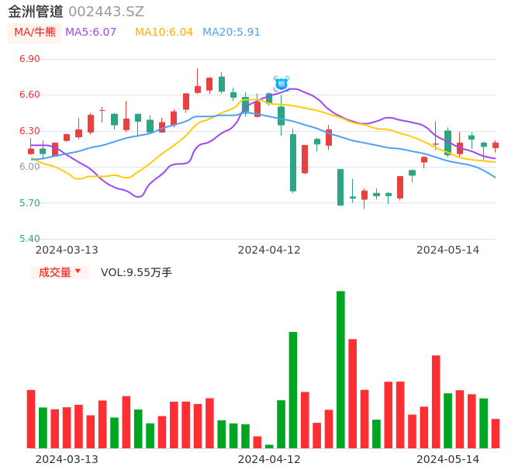This screenshot has height=470, width=532.
Task: Click the 6.30 price axis label
Action: tap(29, 131)
